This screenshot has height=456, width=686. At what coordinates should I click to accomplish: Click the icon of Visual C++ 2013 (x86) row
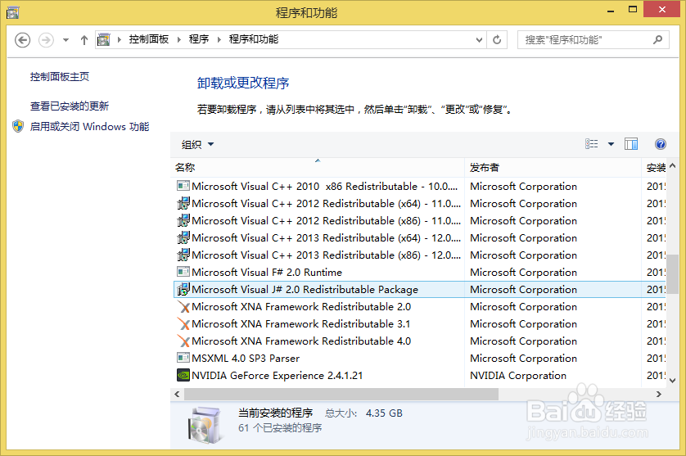point(183,255)
